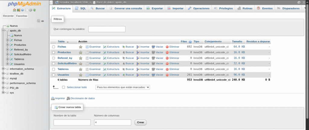Expand the PSI_db database node
The image size is (309, 130).
[3, 88]
